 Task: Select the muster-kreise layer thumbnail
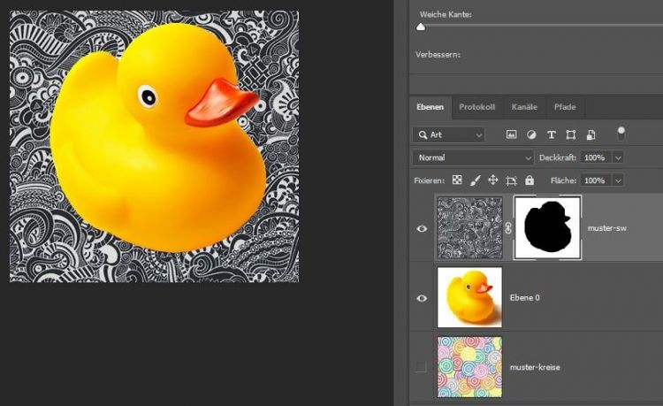(x=469, y=367)
